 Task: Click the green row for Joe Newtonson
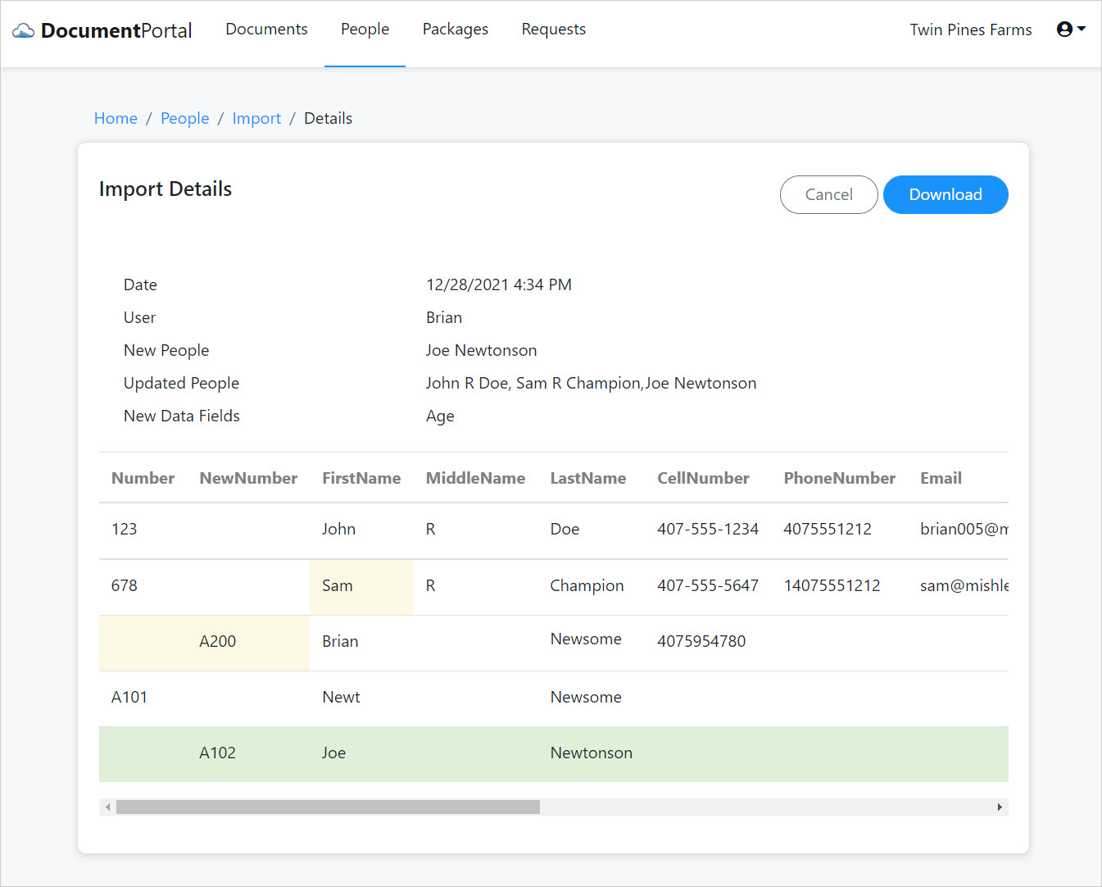[553, 753]
